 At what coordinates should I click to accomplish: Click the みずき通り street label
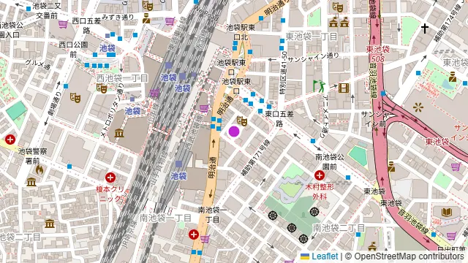(x=118, y=18)
